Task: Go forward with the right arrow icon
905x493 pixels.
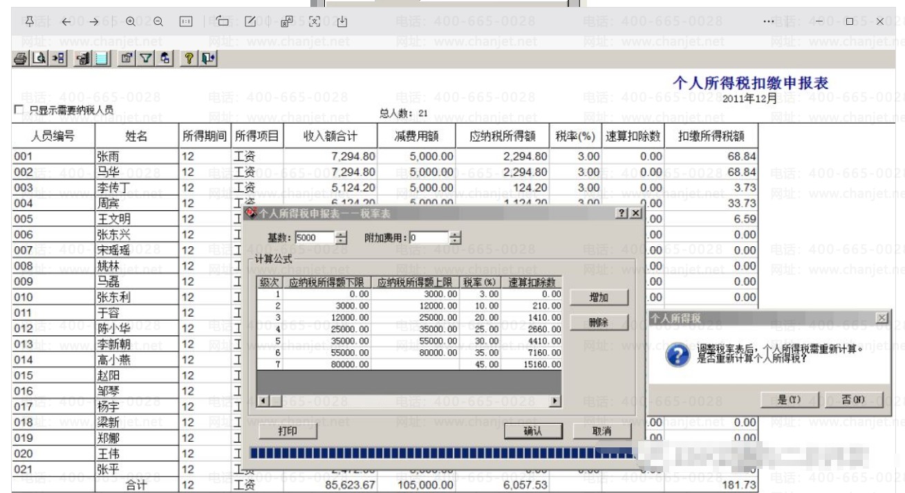Action: coord(94,21)
